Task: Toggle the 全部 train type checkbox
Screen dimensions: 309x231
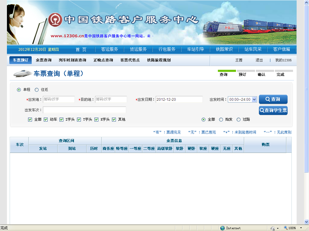Action: (x=30, y=119)
